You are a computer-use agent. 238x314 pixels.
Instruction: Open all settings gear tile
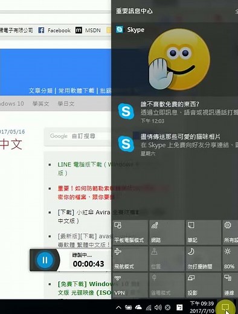pyautogui.click(x=230, y=232)
